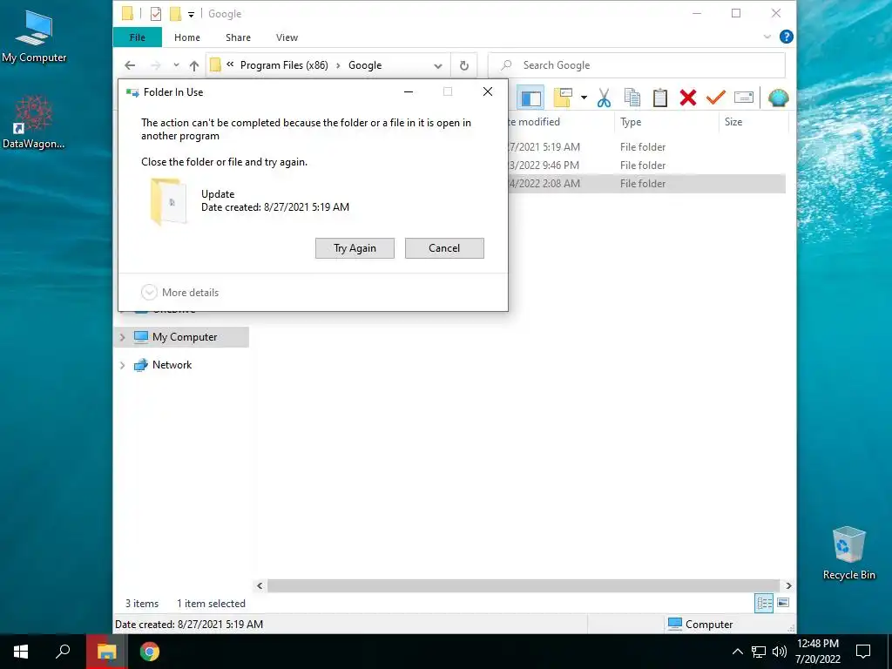Click the Search Google input field
The image size is (892, 669).
(x=637, y=65)
